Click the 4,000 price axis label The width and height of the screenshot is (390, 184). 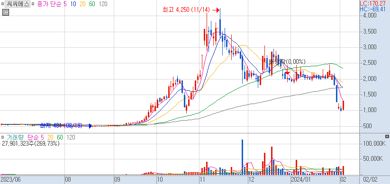click(x=370, y=16)
